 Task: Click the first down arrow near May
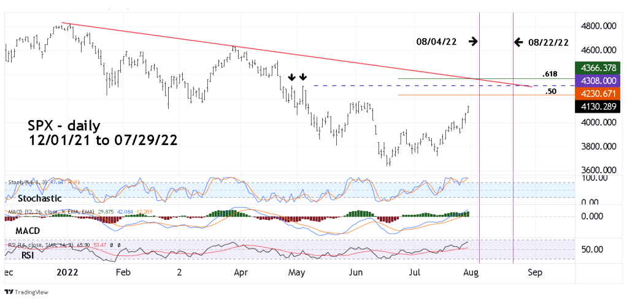click(291, 77)
